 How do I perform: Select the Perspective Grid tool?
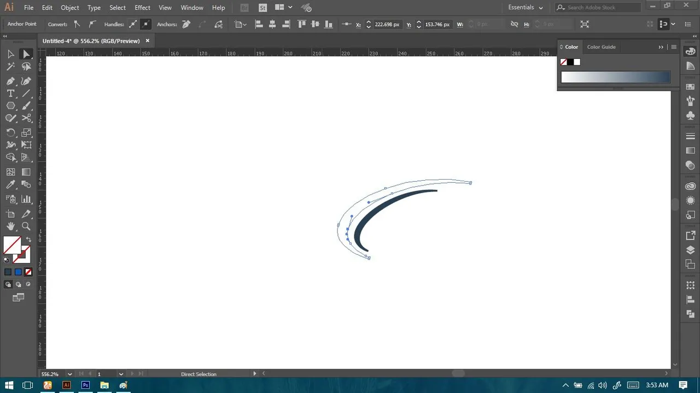pos(26,158)
